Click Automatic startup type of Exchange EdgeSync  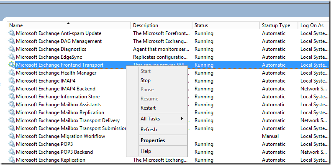coord(273,57)
